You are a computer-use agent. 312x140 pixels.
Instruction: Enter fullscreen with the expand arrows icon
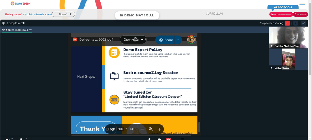[x=304, y=23]
